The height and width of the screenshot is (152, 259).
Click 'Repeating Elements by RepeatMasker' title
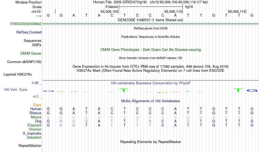(151, 142)
